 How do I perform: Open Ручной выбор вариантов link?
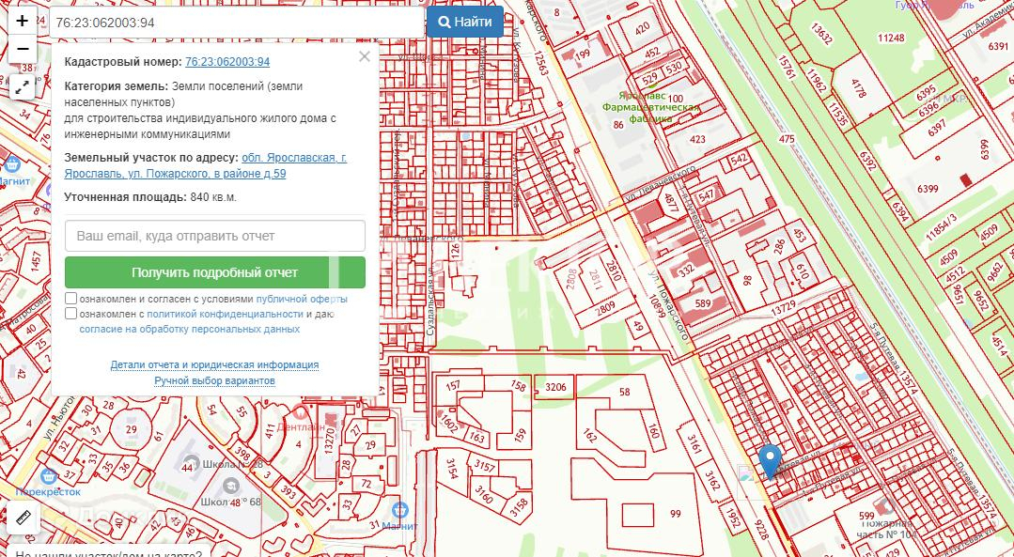[214, 381]
